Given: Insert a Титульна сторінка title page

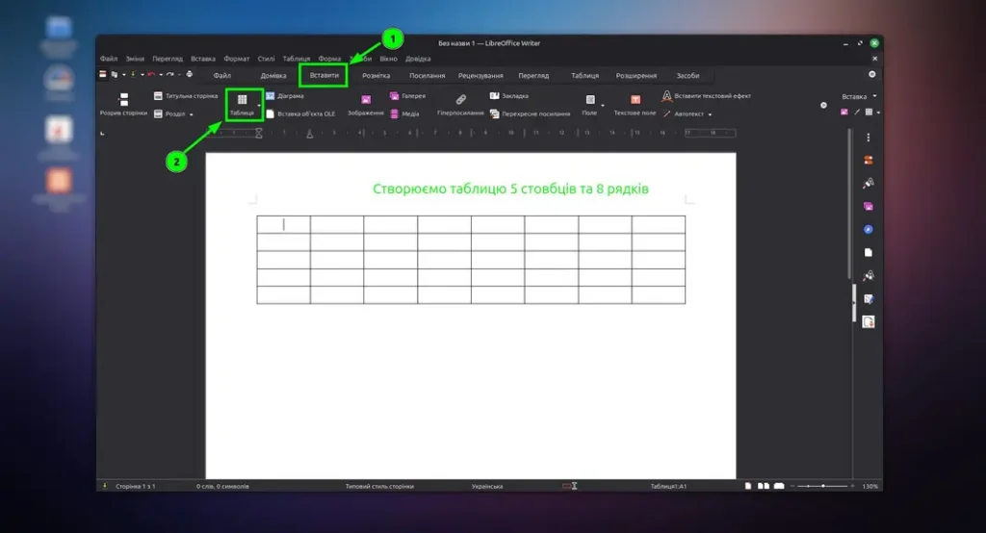Looking at the screenshot, I should [x=186, y=96].
